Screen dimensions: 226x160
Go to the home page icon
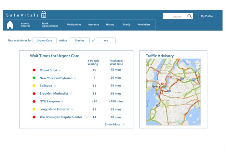click(10, 25)
